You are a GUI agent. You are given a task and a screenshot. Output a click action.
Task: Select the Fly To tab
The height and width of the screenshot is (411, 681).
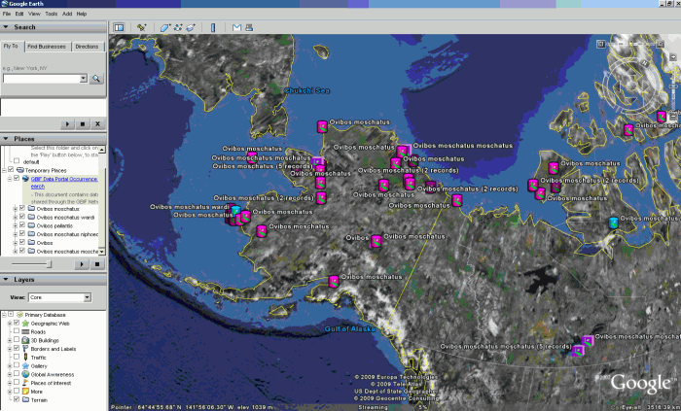point(11,46)
